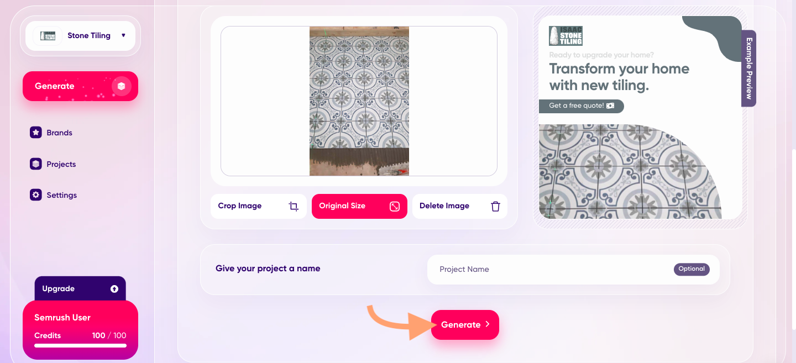Click the Optional badge in Project Name field
This screenshot has height=363, width=796.
click(x=692, y=269)
